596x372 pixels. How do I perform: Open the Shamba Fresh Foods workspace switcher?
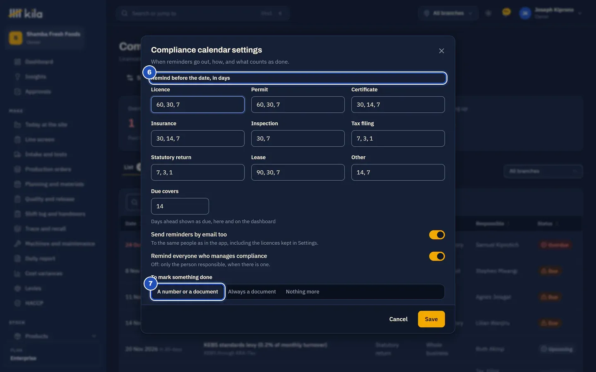coord(45,38)
